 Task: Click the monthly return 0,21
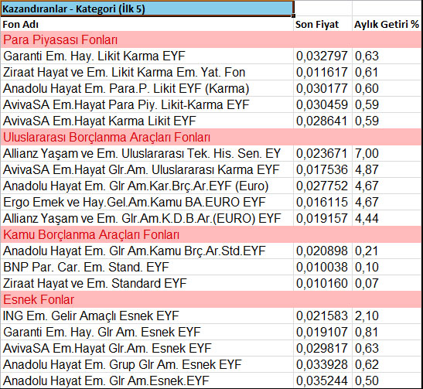[387, 251]
